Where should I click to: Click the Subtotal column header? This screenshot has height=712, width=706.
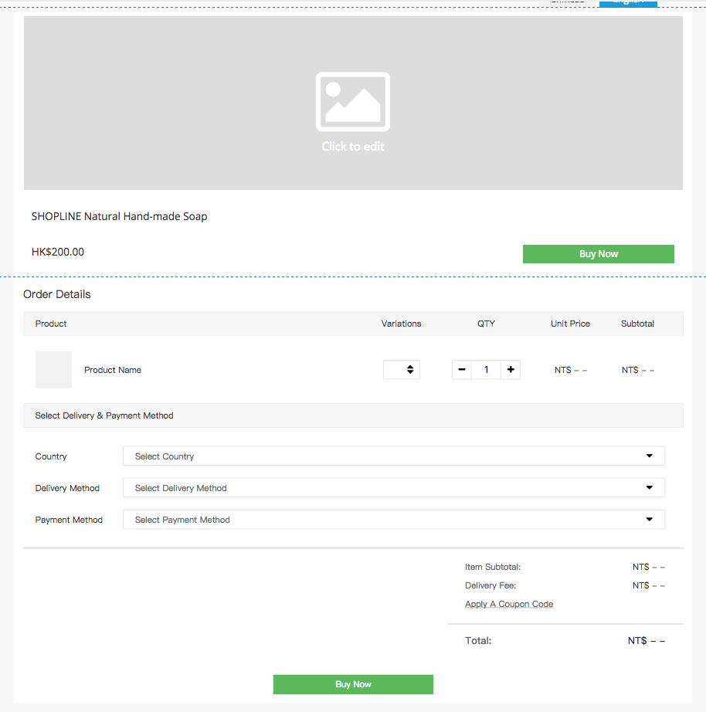tap(637, 324)
